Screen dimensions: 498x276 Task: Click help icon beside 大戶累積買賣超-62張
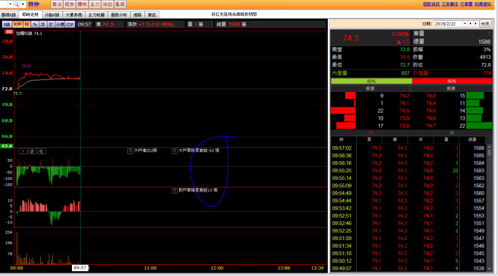pyautogui.click(x=174, y=151)
